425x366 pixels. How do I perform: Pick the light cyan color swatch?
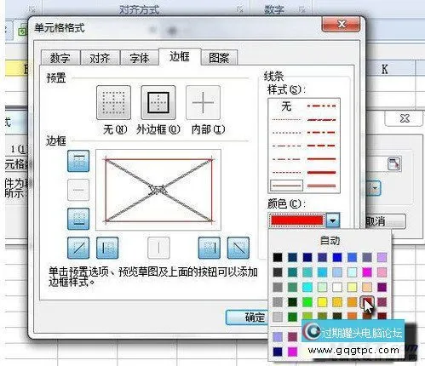352,272
